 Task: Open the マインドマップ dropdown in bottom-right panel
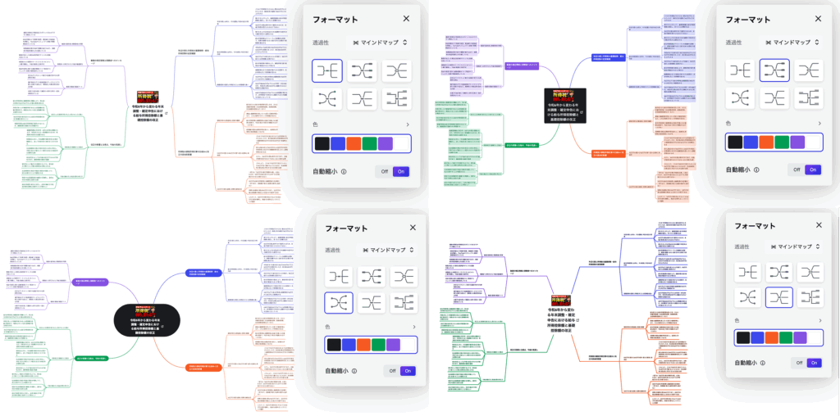(x=794, y=246)
